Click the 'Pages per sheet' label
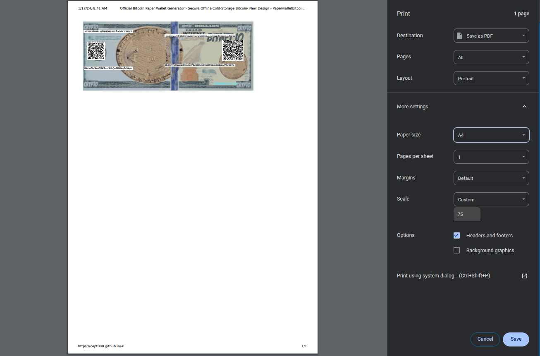This screenshot has width=540, height=356. coord(415,156)
